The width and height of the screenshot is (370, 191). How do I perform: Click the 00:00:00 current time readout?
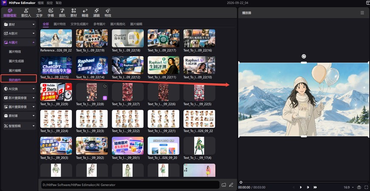[244, 187]
